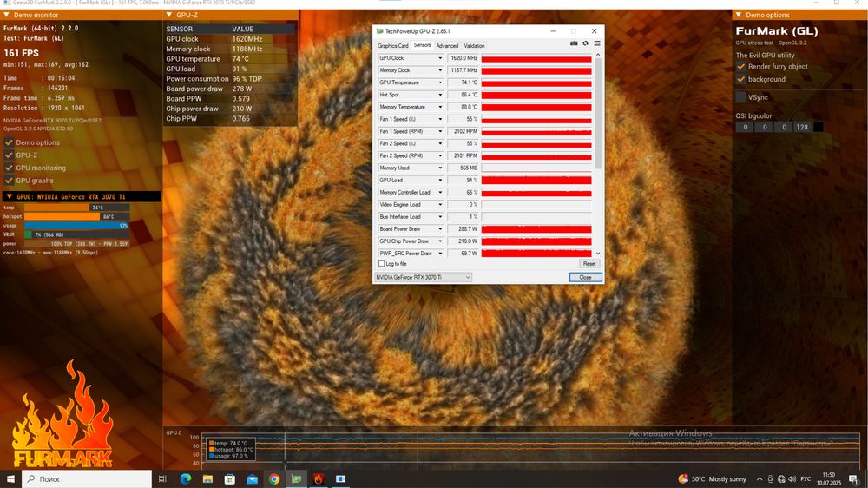Click the OSI bgcolor black swatch
The width and height of the screenshot is (868, 488).
[x=818, y=127]
